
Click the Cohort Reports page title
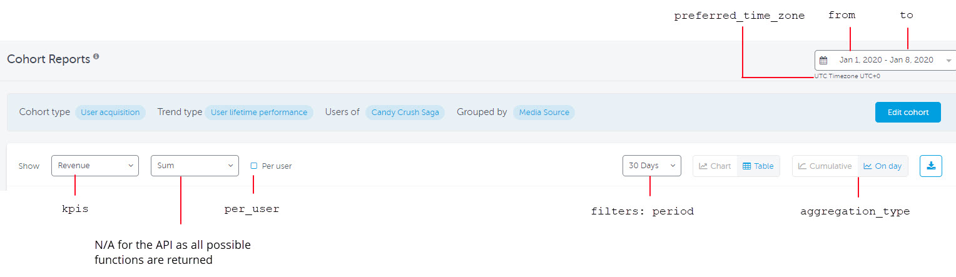coord(48,59)
